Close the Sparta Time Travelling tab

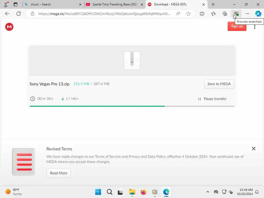142,5
